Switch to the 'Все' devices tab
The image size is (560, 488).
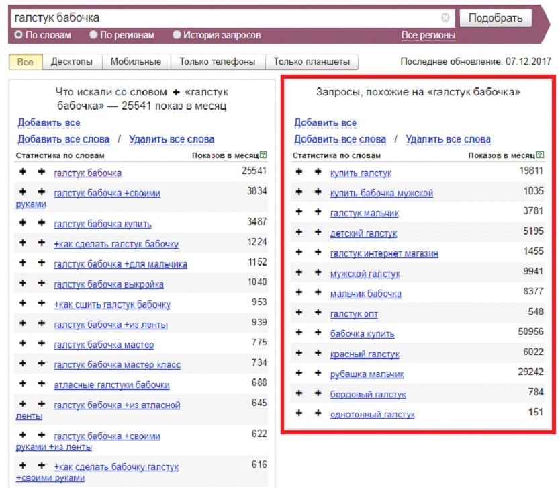(x=26, y=62)
